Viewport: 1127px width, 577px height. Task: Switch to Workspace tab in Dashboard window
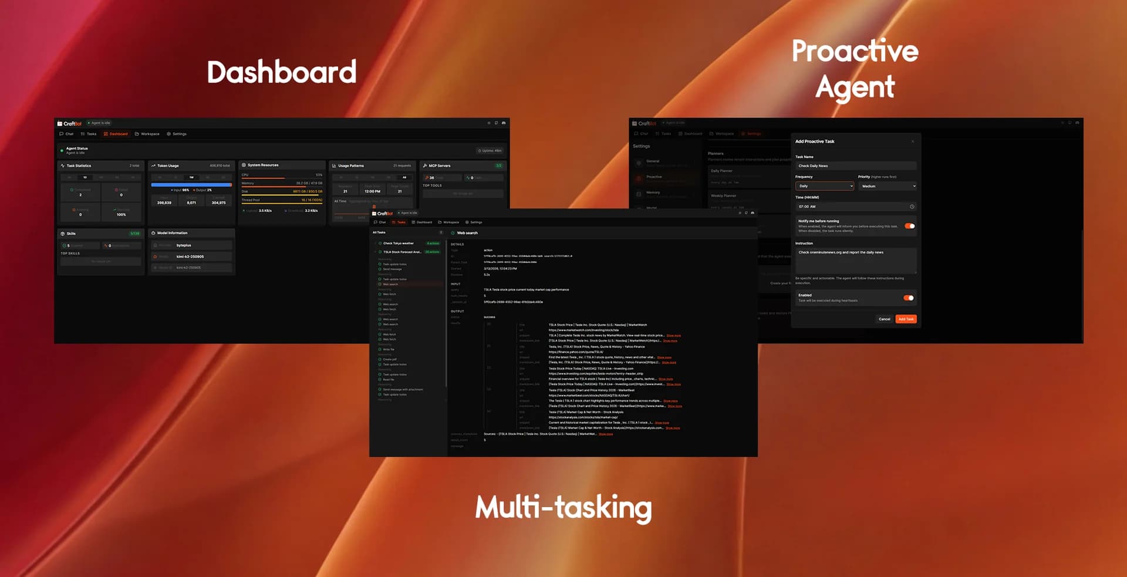(x=147, y=134)
